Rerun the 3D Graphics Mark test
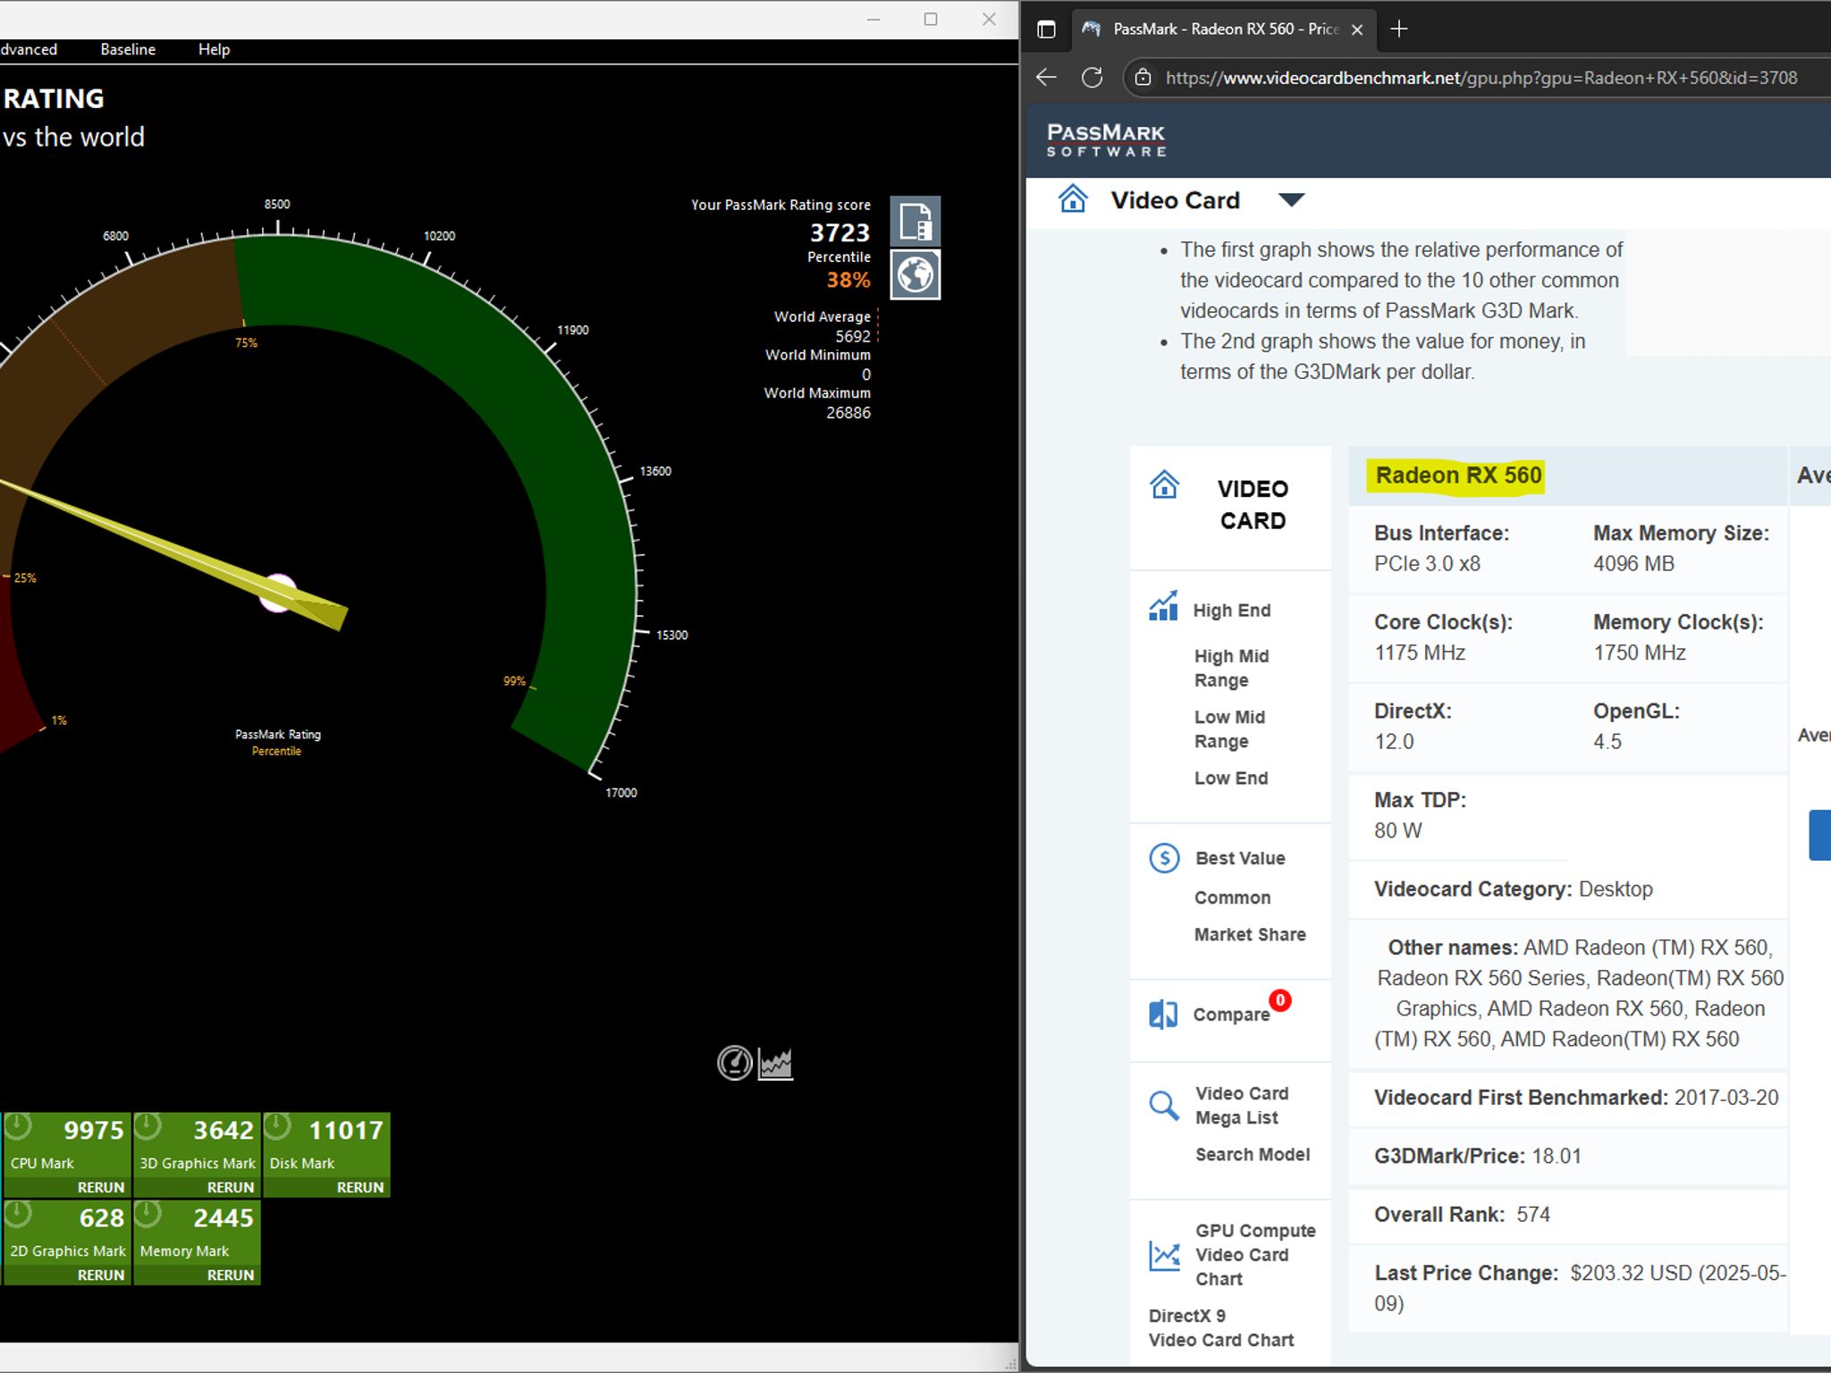The height and width of the screenshot is (1373, 1831). [x=231, y=1187]
